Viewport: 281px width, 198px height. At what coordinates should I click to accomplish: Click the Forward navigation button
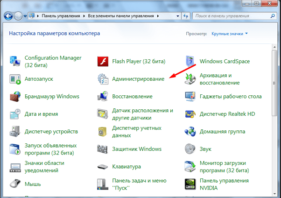[18, 16]
